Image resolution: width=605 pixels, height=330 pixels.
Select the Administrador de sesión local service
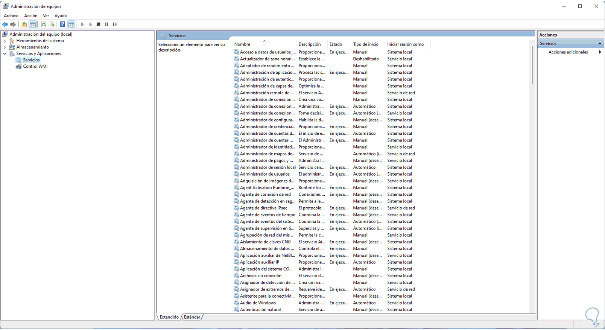tap(268, 167)
